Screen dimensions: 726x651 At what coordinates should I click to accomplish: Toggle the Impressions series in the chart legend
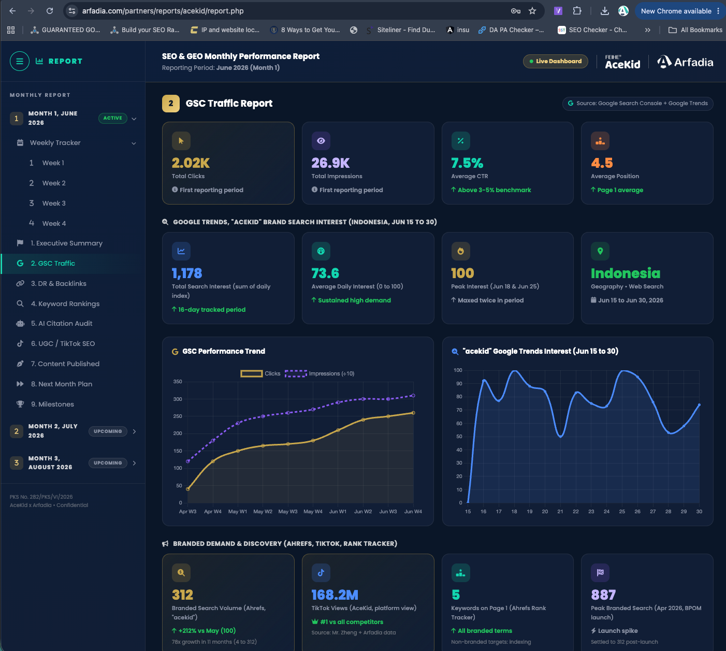[x=320, y=374]
